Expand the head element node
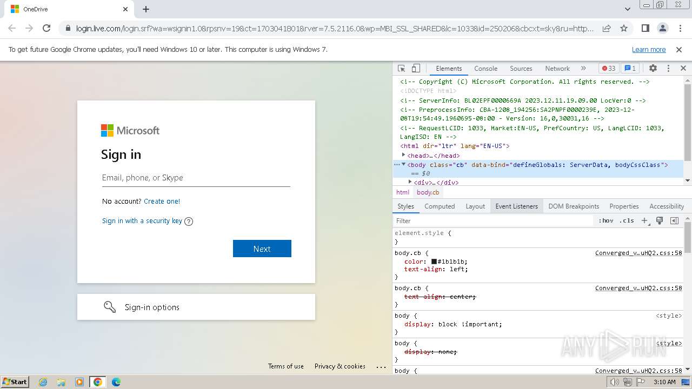This screenshot has width=692, height=389. coord(403,155)
